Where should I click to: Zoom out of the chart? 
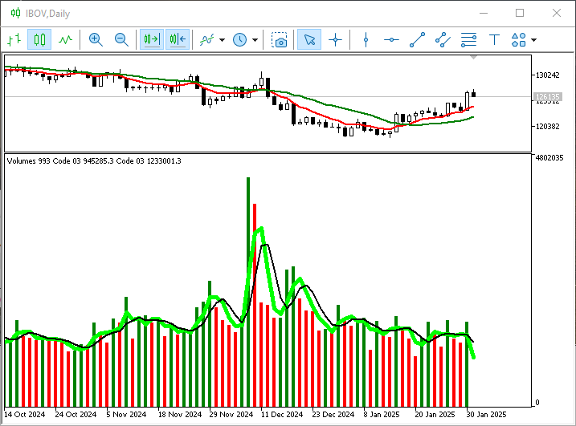pyautogui.click(x=121, y=39)
